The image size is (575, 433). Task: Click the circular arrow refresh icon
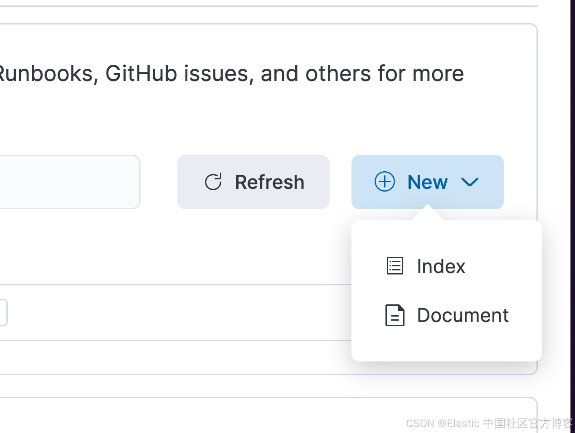pos(213,182)
